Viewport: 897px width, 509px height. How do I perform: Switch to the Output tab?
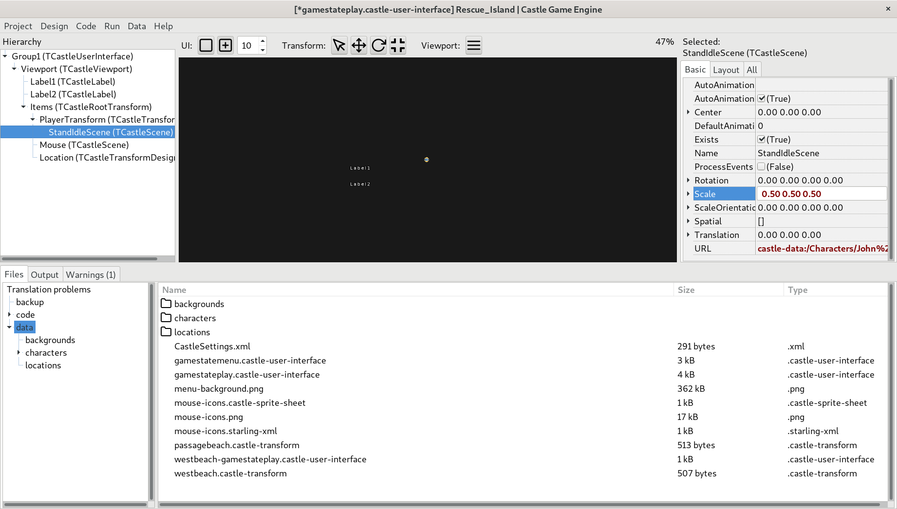click(45, 274)
